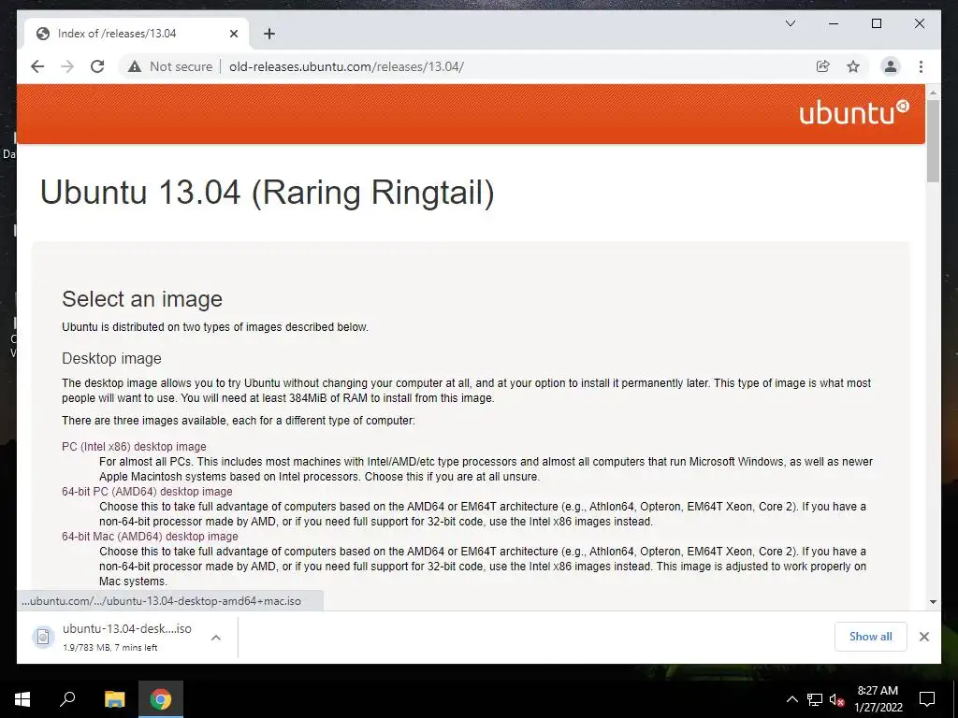Reload the current page
Viewport: 958px width, 718px height.
tap(97, 66)
